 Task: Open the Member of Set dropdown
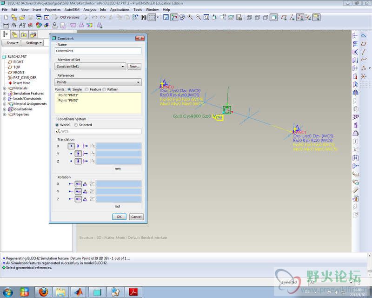[90, 66]
